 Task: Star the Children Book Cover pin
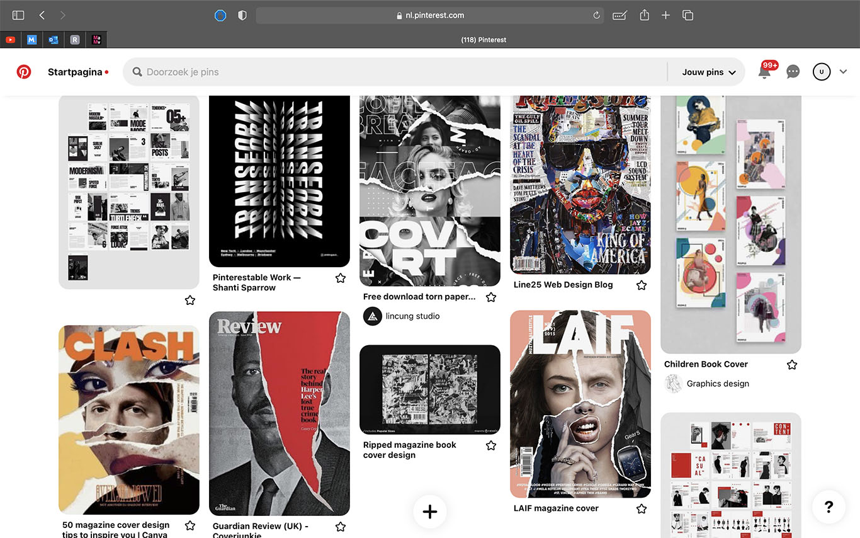pyautogui.click(x=792, y=364)
